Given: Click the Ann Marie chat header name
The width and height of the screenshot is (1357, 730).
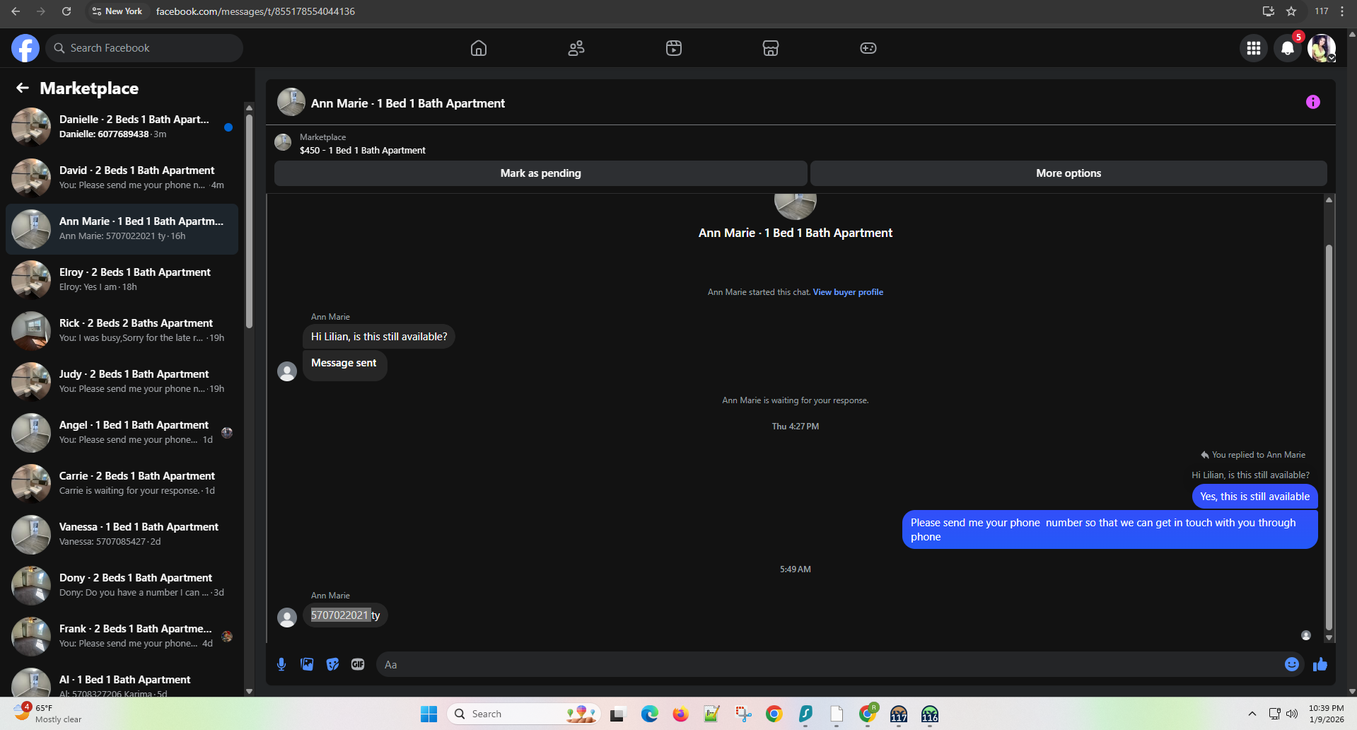Looking at the screenshot, I should (x=408, y=103).
